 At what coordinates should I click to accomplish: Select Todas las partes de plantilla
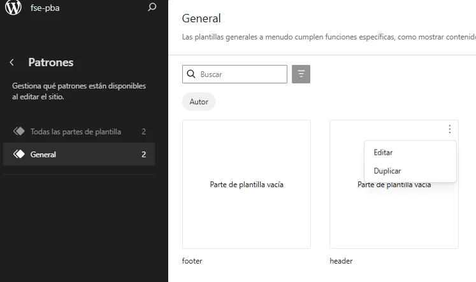pos(79,132)
